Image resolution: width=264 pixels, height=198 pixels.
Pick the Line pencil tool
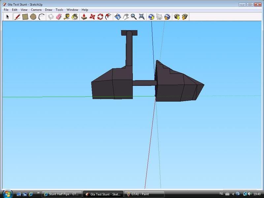coord(17,17)
